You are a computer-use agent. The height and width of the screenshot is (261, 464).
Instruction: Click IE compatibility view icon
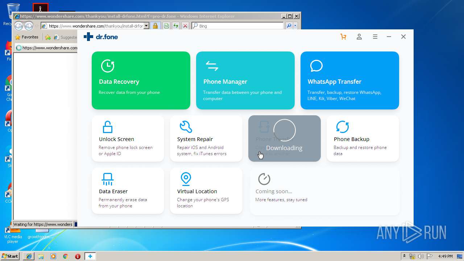pos(166,26)
